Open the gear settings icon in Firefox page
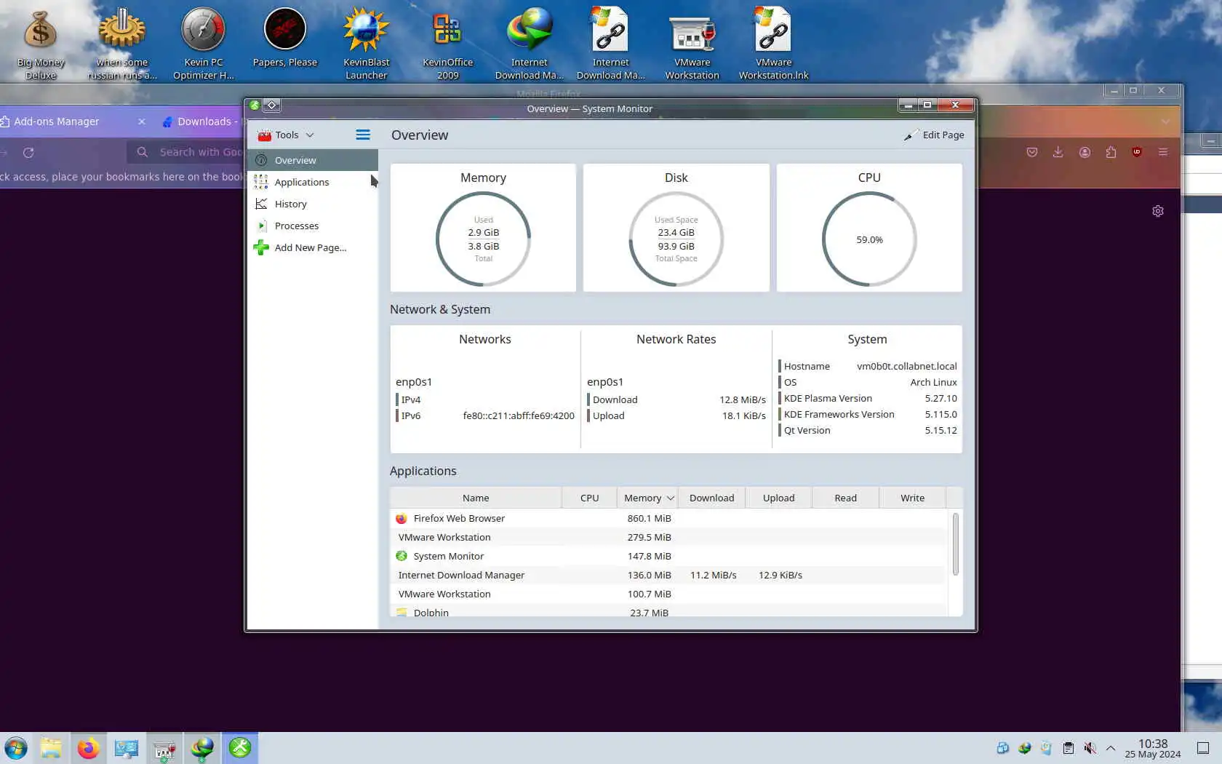Viewport: 1222px width, 764px height. coord(1158,211)
